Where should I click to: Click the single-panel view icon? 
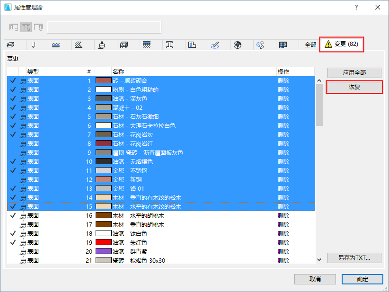click(x=14, y=27)
